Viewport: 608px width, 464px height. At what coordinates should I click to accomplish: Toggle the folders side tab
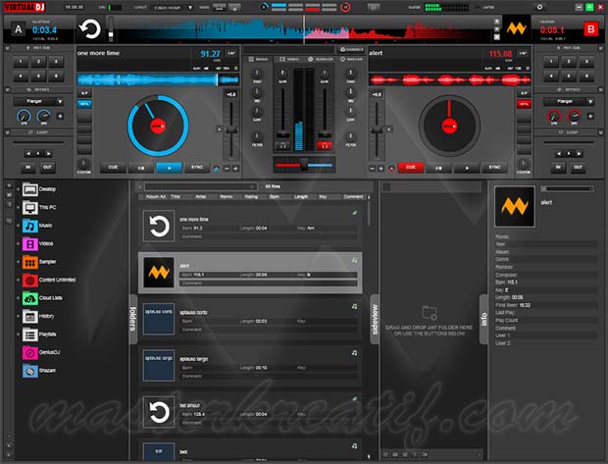[133, 319]
